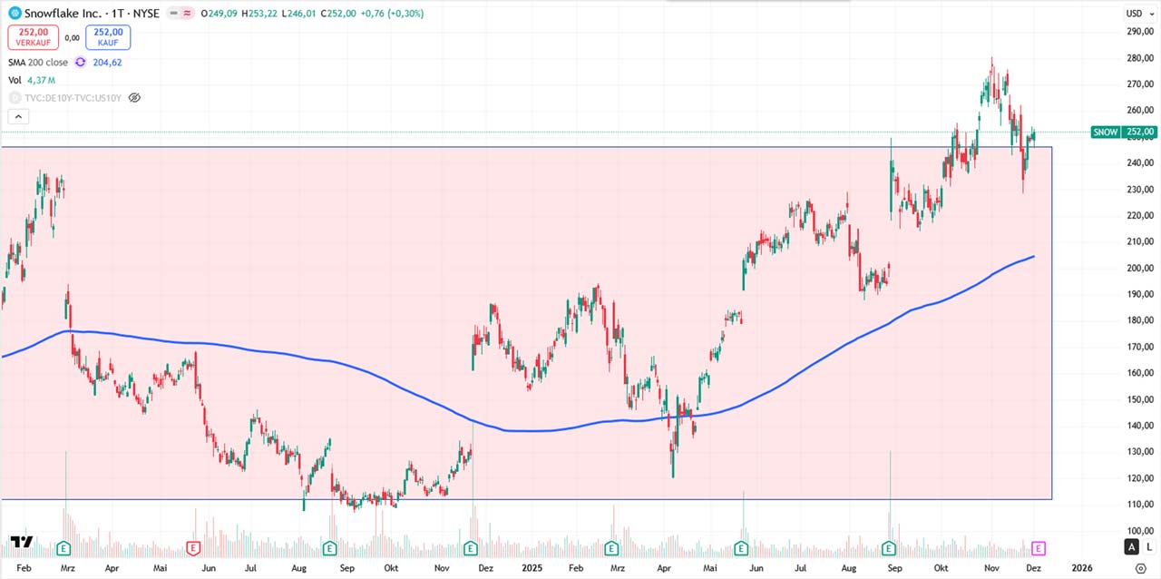The width and height of the screenshot is (1161, 579).
Task: Click the red earnings marker near June 2024
Action: pos(192,547)
